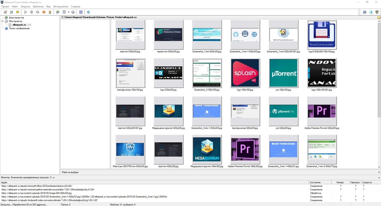Open Facebook share icon in toolbar
381x206 pixels.
(365, 12)
